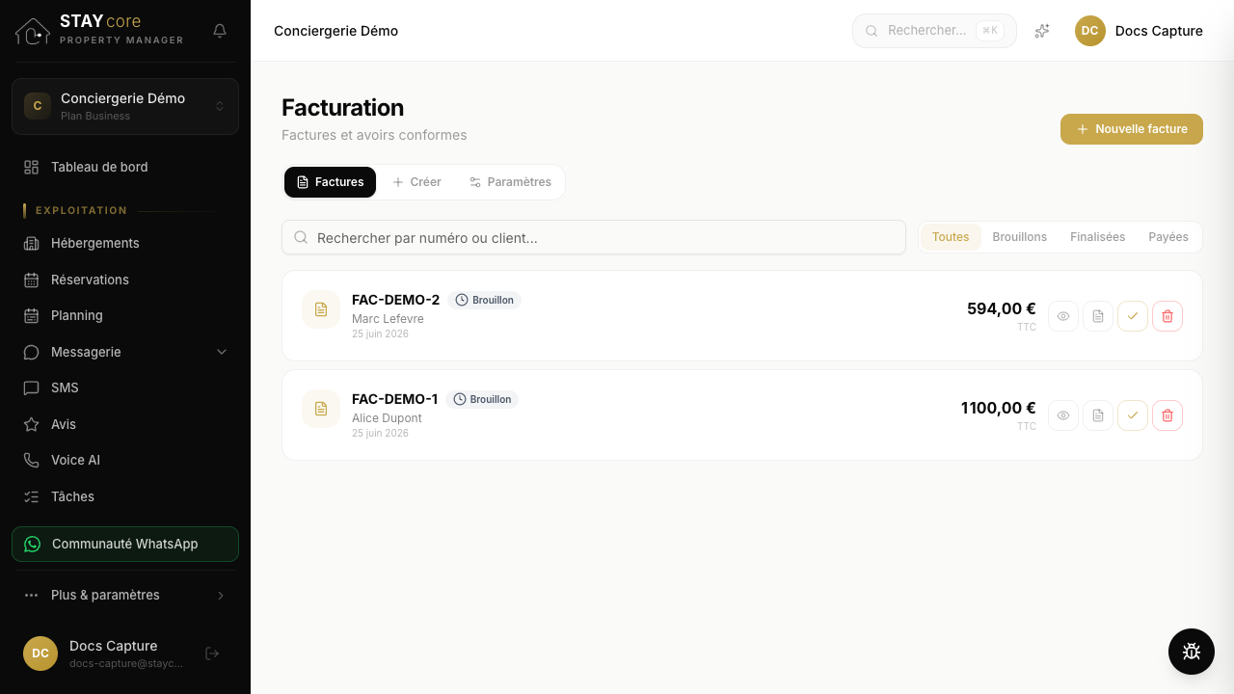The image size is (1234, 694).
Task: Filter invoices by Finalisées
Action: [1097, 237]
